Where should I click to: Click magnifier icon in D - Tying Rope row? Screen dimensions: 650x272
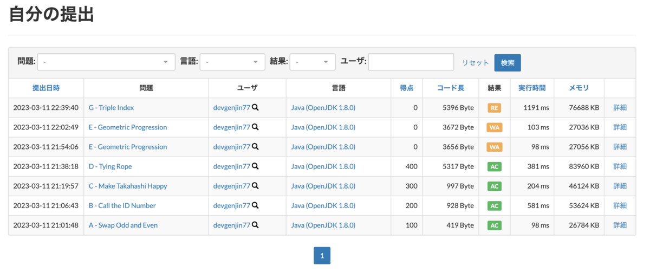coord(255,166)
